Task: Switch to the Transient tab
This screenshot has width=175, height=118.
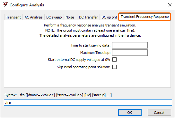Action: [x=13, y=17]
